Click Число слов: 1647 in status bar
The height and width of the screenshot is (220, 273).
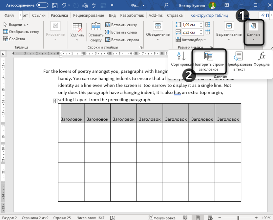91,218
